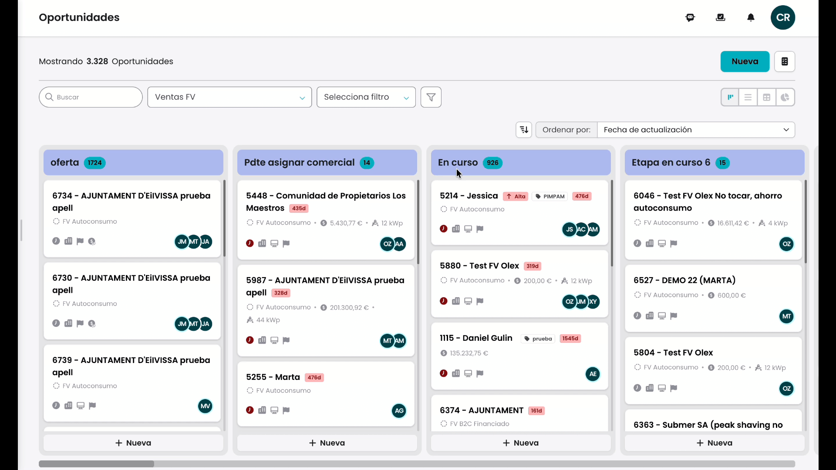Open the calculator icon next to Nueva
836x470 pixels.
pos(785,61)
